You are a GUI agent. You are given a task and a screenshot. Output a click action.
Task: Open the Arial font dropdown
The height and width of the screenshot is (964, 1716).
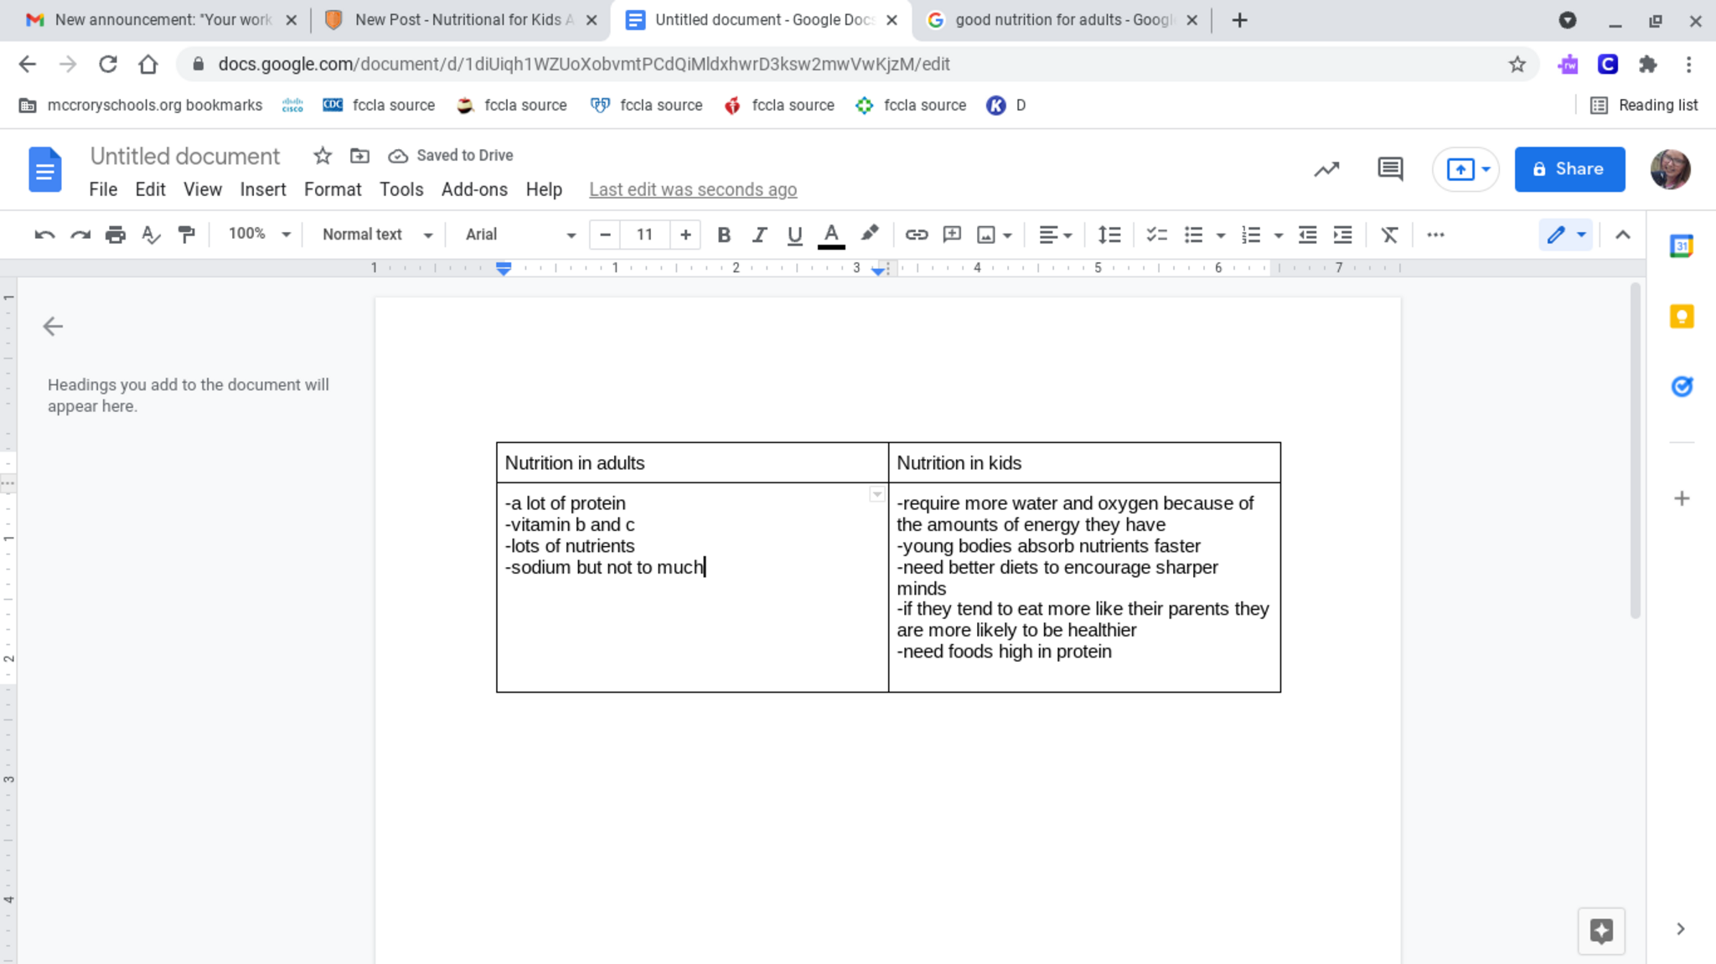tap(519, 235)
